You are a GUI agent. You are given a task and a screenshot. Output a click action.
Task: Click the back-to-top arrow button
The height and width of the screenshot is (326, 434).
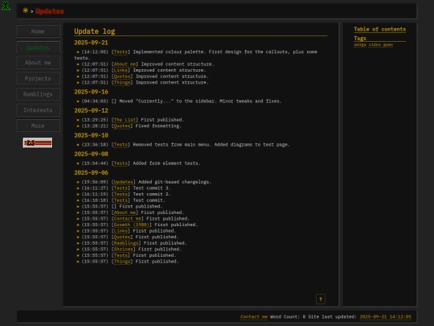click(321, 299)
